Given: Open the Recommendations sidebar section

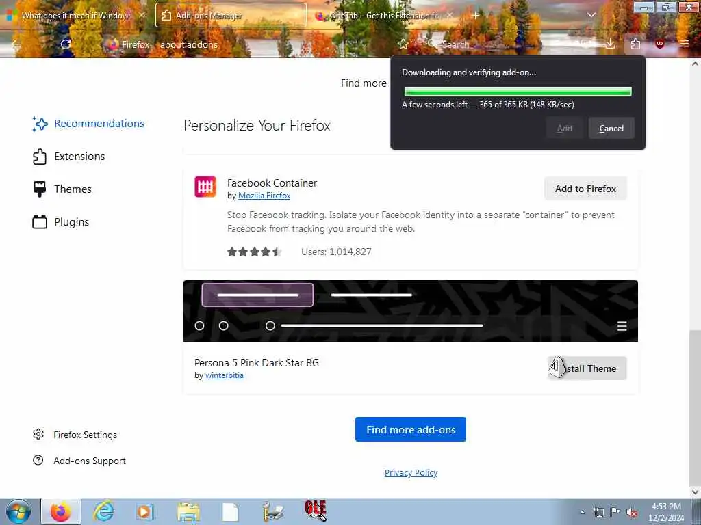Looking at the screenshot, I should tap(88, 124).
